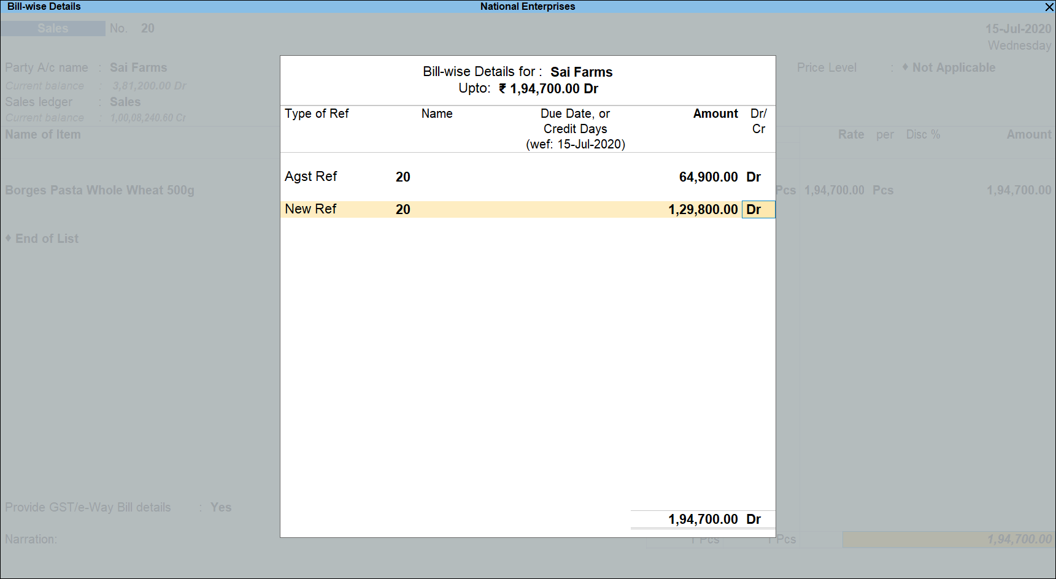Click the Dr field of New Ref

coord(758,209)
